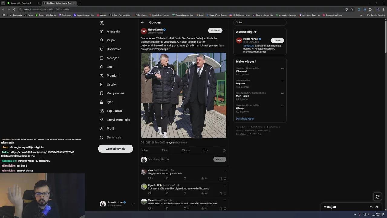
Task: Bookmark akın's reply
Action: (220, 178)
